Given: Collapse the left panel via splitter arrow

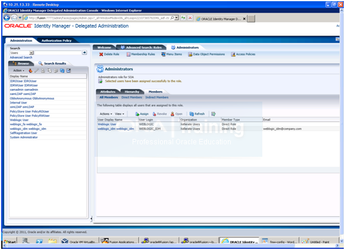Looking at the screenshot, I should coord(91,219).
